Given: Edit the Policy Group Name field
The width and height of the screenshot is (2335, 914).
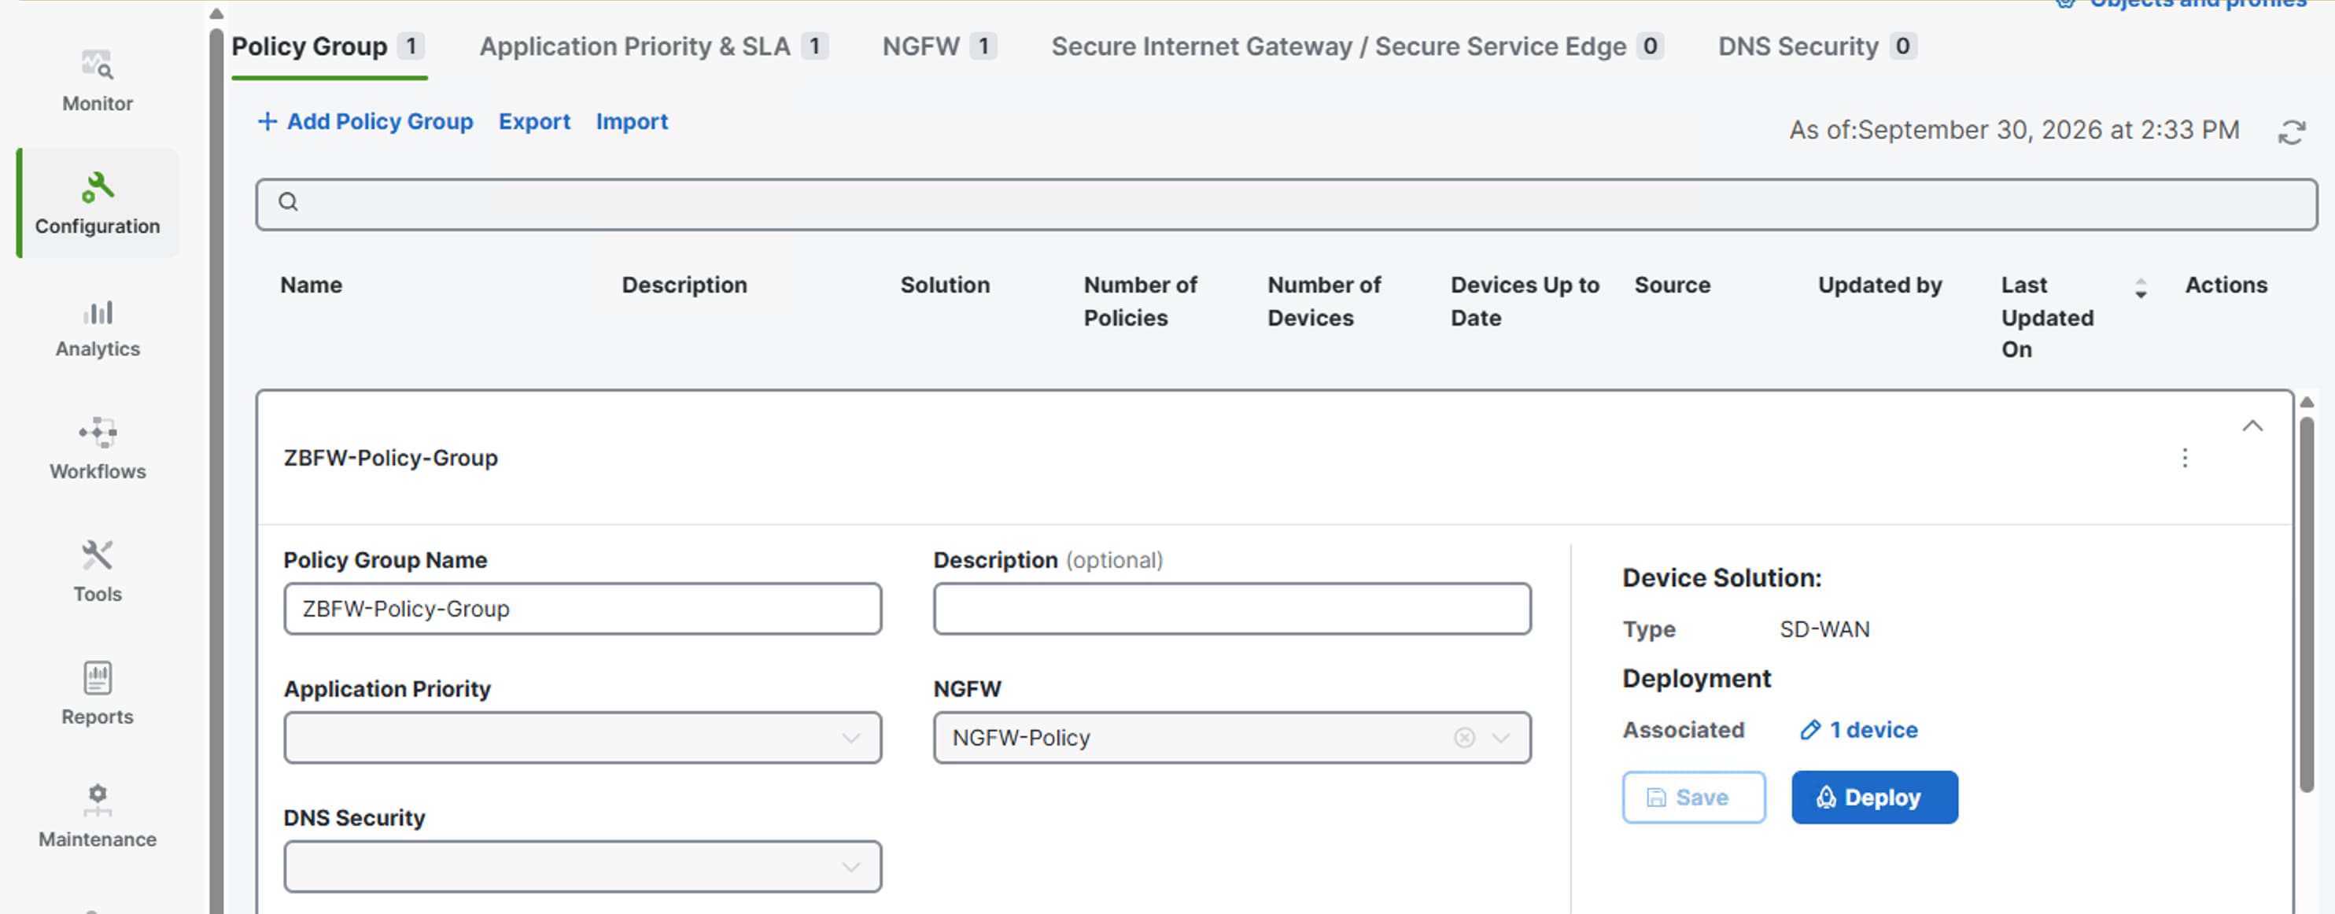Looking at the screenshot, I should point(582,609).
